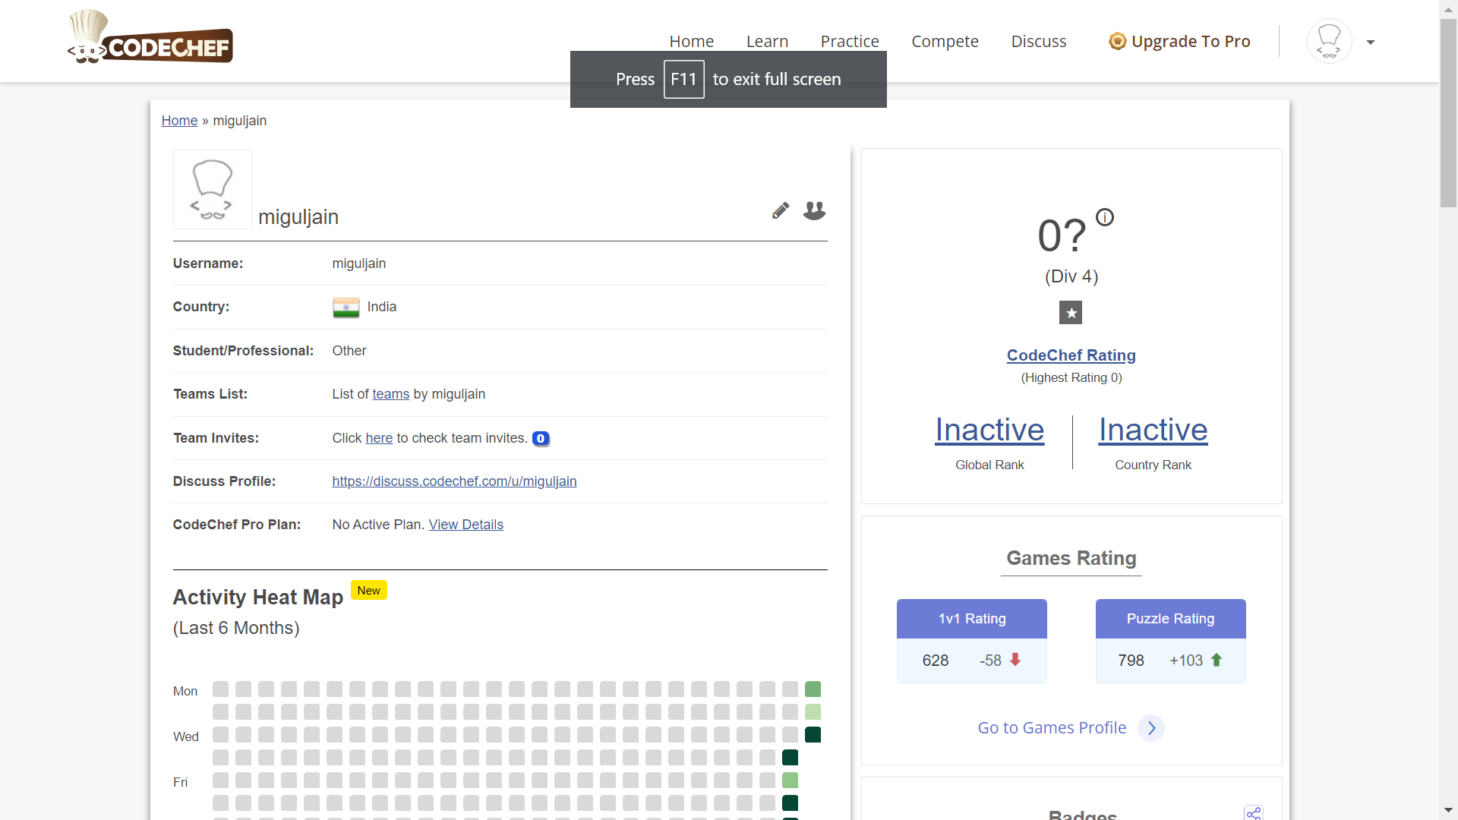Click the CodeChef logo
1458x820 pixels.
[150, 38]
